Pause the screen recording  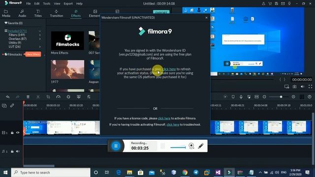(x=116, y=146)
